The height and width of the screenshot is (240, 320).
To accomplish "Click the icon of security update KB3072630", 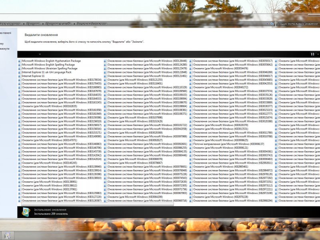I will click(106, 182).
